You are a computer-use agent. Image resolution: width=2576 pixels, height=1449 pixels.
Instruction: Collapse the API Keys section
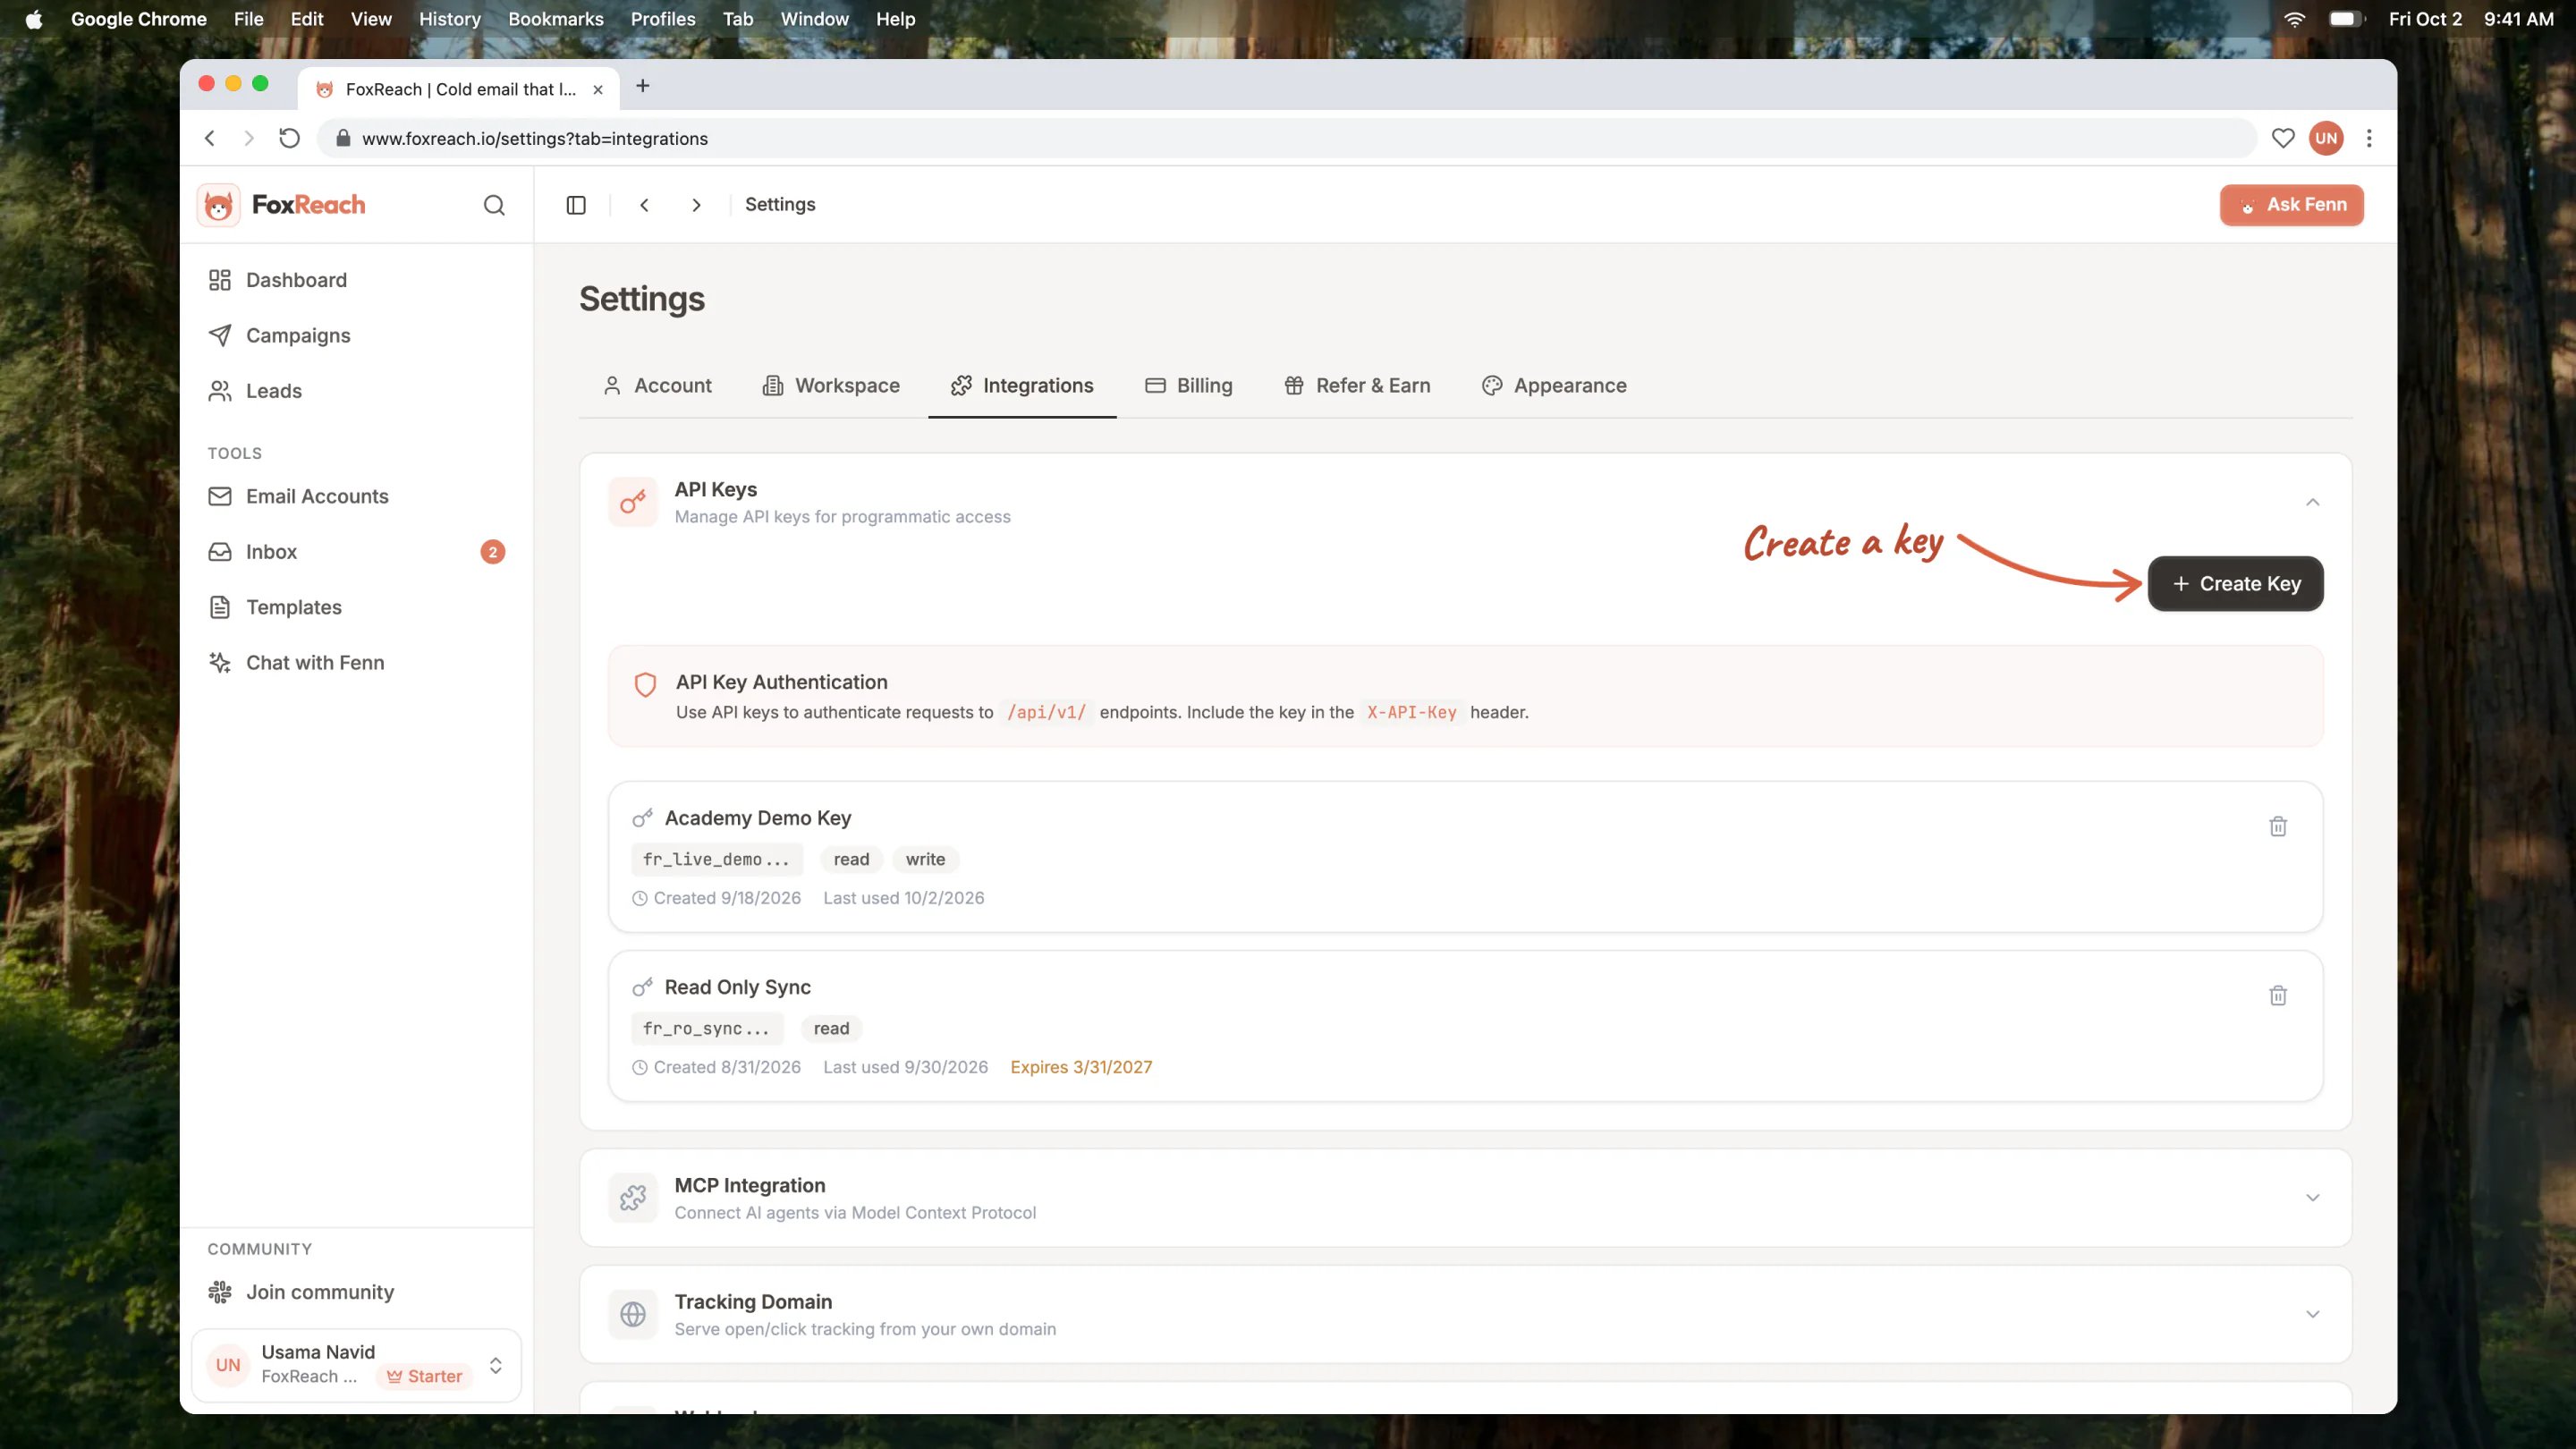click(2312, 502)
